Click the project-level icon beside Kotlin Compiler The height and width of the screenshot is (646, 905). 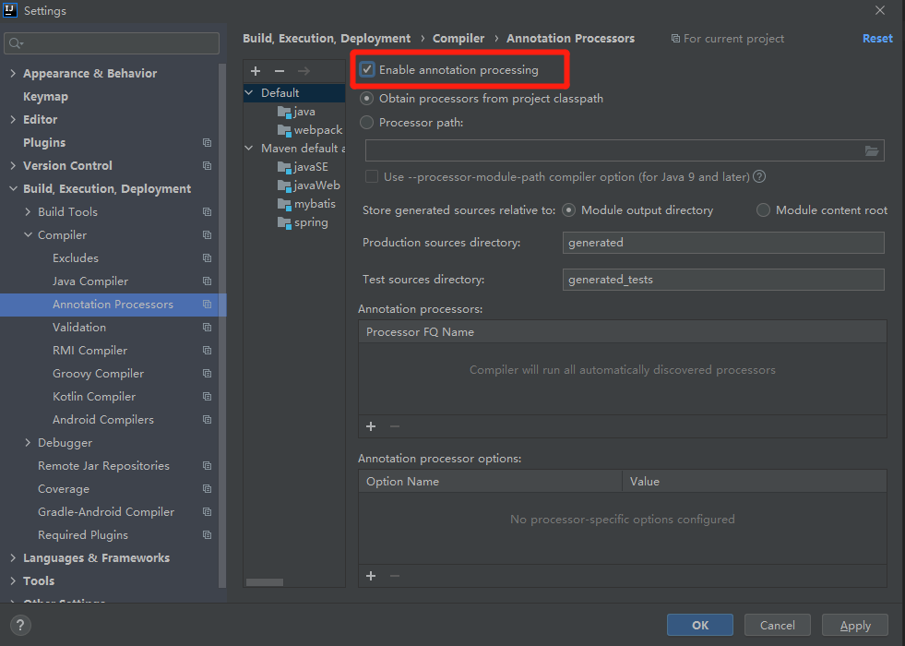tap(208, 397)
